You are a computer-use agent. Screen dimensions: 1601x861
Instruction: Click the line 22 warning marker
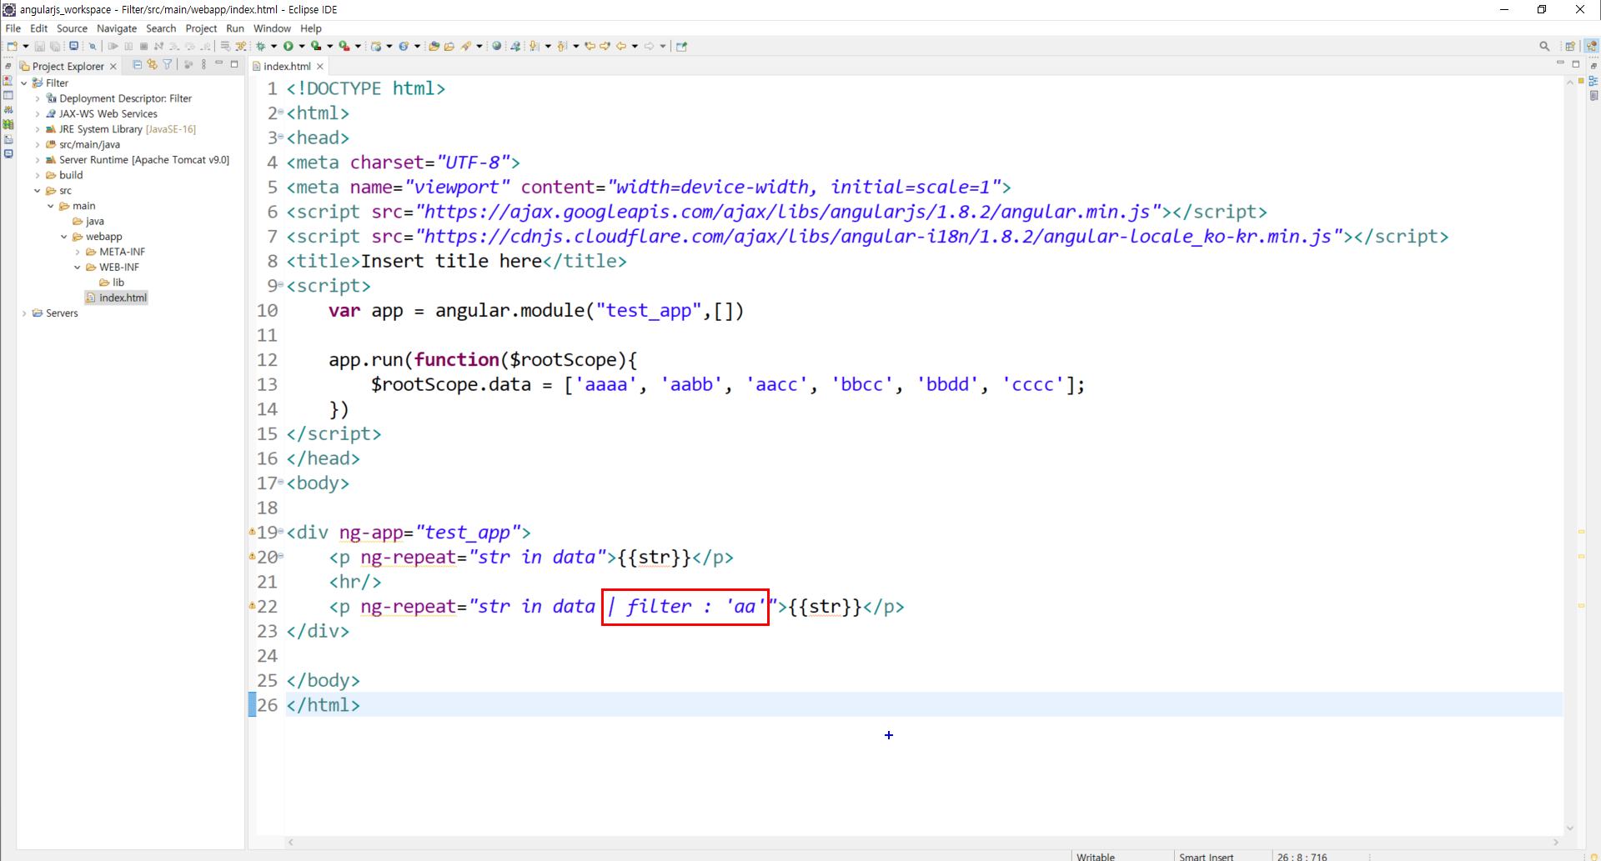coord(252,606)
